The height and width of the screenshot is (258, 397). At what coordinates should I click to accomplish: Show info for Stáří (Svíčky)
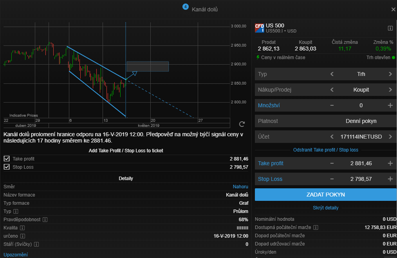[x=36, y=244]
